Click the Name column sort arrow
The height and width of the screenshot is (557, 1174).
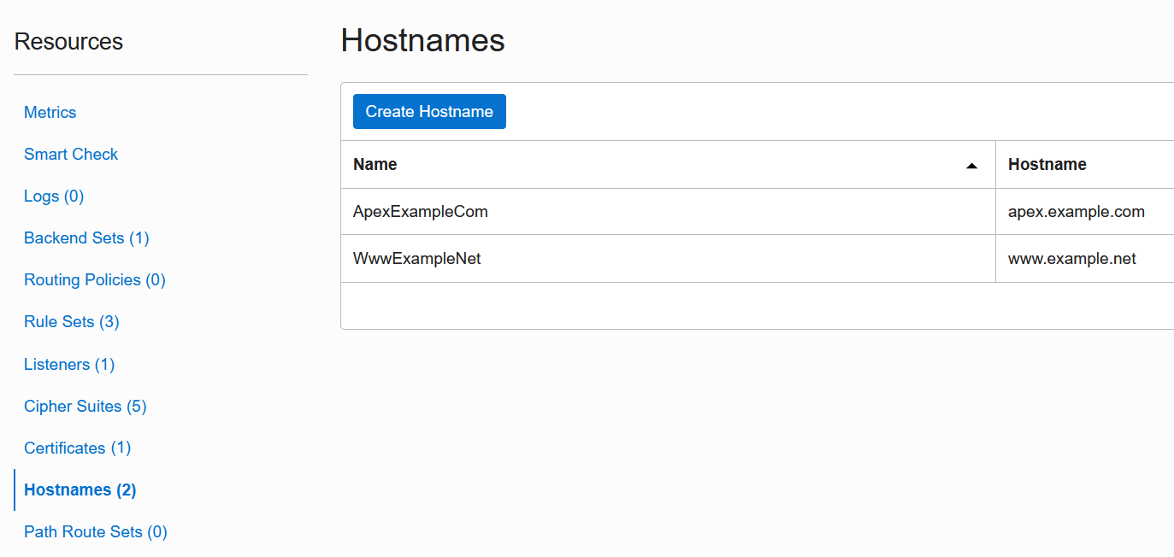click(x=971, y=166)
